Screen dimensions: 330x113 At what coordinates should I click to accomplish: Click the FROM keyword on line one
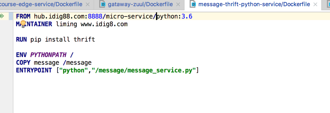[x=23, y=16]
